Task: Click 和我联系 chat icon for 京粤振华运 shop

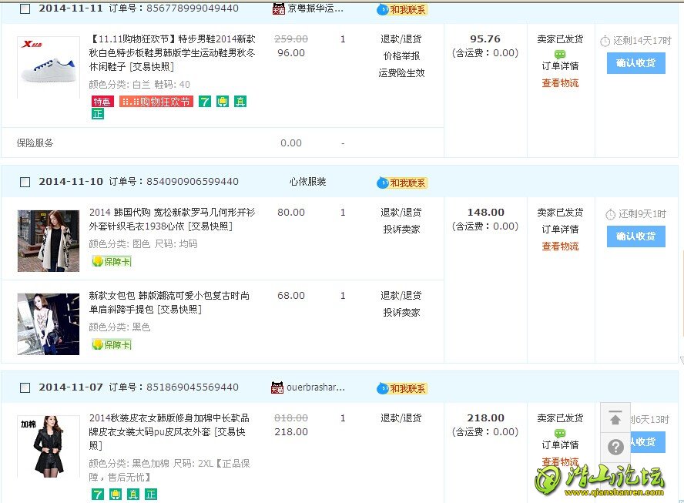Action: point(401,9)
